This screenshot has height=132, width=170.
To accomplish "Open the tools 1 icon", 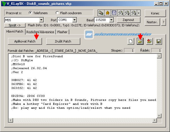I will pyautogui.click(x=121, y=13).
